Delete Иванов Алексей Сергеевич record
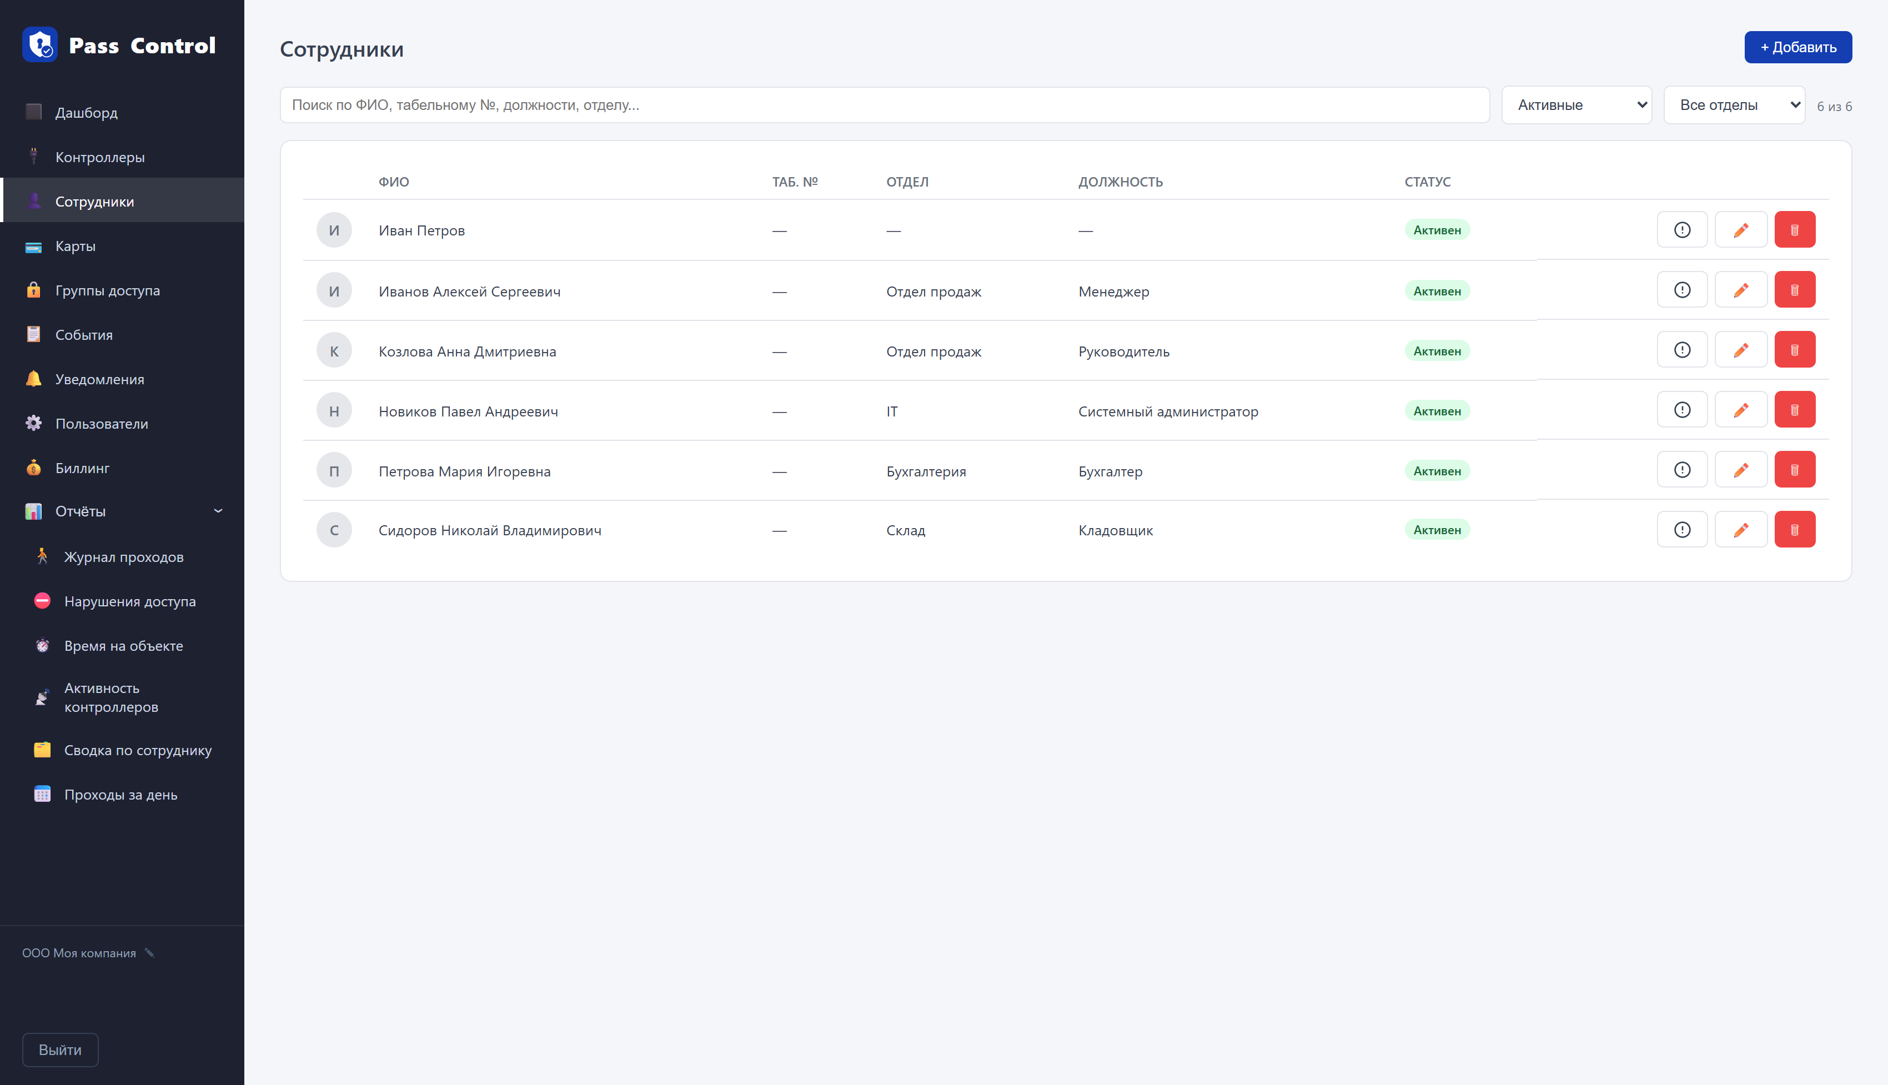Image resolution: width=1888 pixels, height=1085 pixels. [x=1794, y=290]
